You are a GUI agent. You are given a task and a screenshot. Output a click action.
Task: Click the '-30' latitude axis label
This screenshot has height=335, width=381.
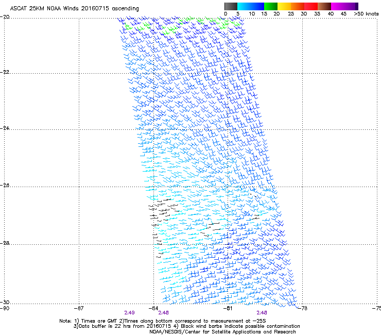(5, 302)
